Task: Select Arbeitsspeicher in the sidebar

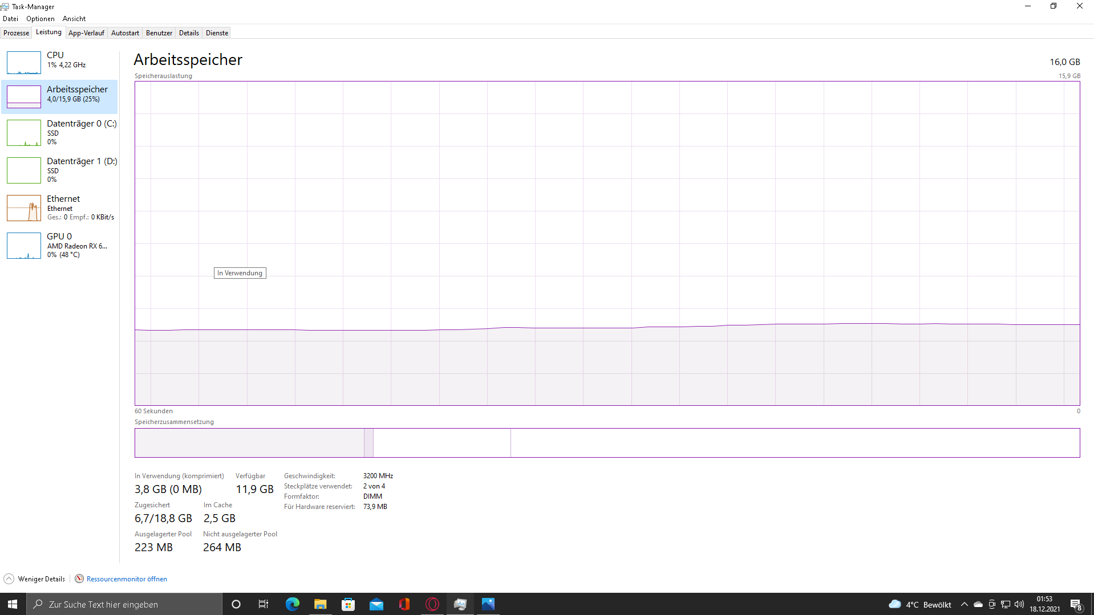Action: 60,96
